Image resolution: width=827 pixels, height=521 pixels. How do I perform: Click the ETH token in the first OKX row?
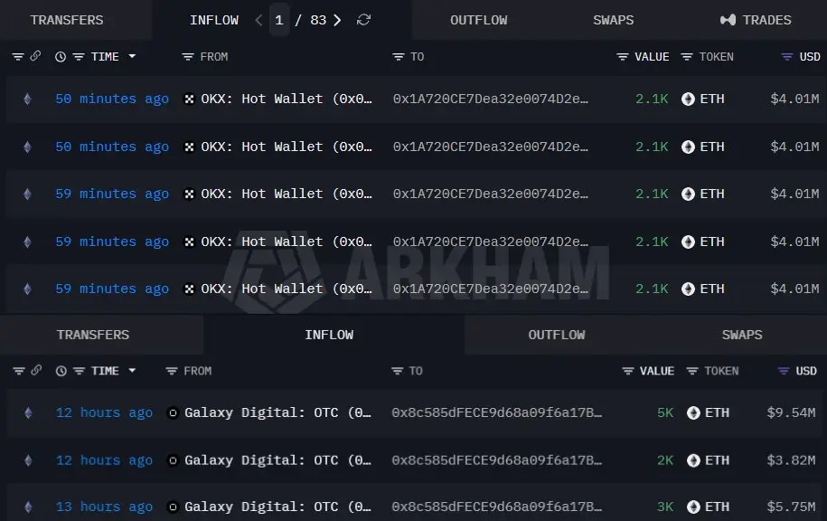[703, 99]
